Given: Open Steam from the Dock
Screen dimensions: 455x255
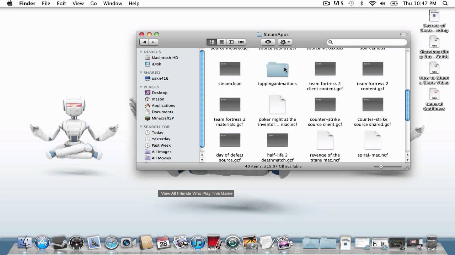Looking at the screenshot, I should (59, 243).
